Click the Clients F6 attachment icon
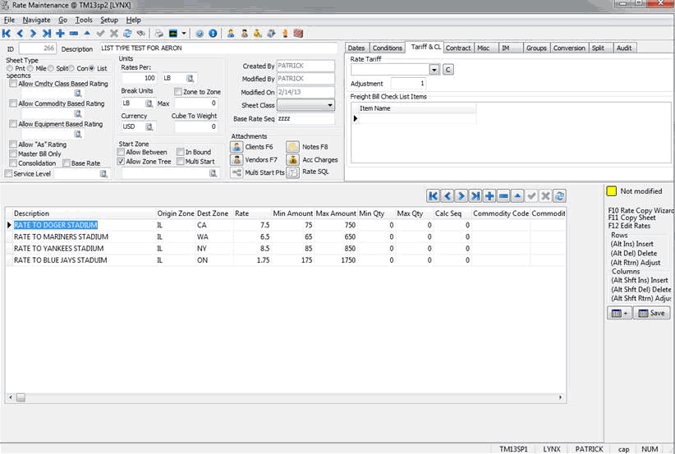Viewport: 675px width, 454px height. [236, 147]
